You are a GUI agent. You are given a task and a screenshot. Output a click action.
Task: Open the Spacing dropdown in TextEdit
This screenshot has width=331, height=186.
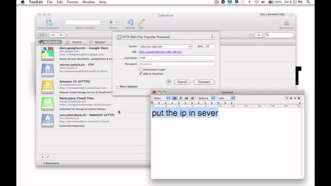(206, 98)
